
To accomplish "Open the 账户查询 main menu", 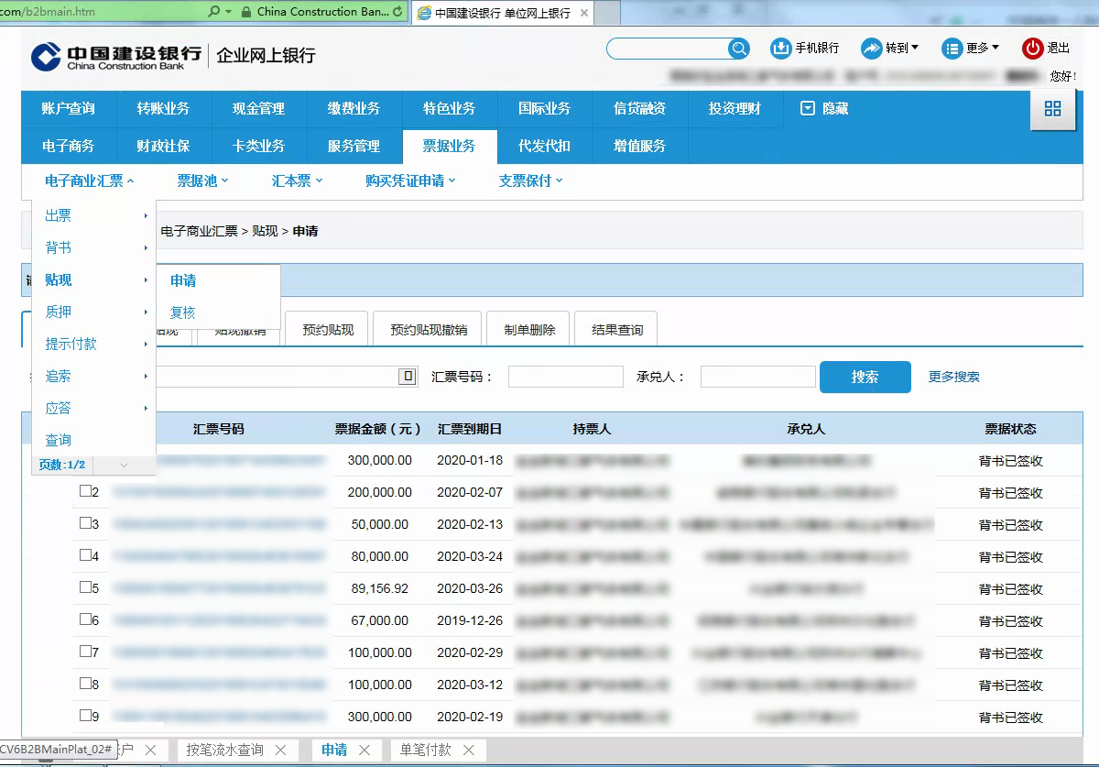I will (69, 109).
